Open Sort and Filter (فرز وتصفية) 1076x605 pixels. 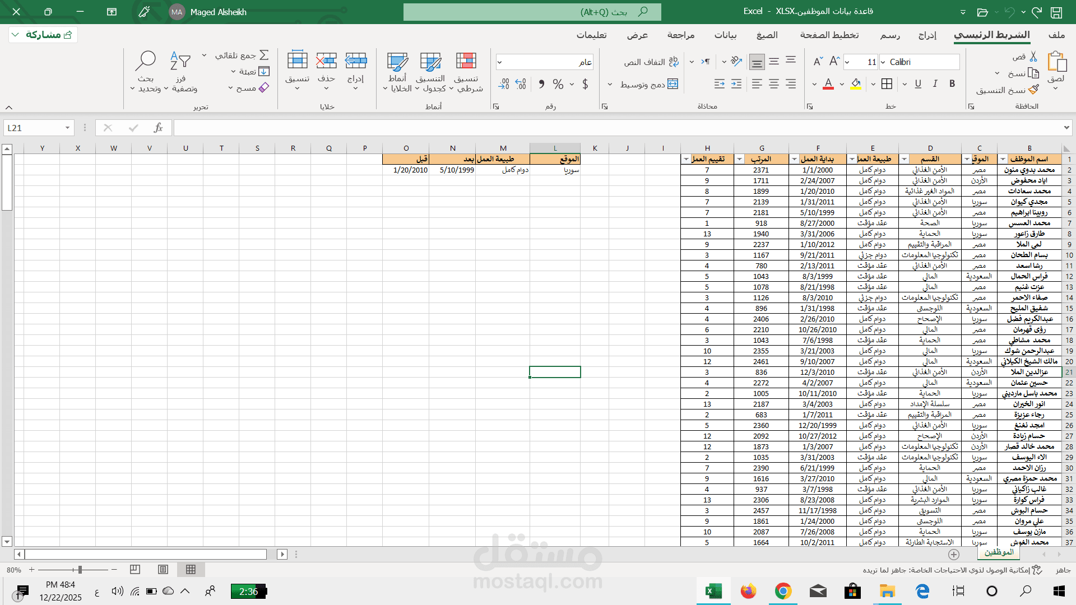[x=180, y=71]
